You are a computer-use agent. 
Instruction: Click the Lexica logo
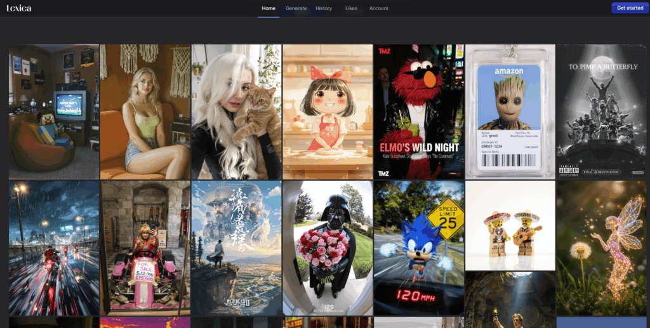pos(18,8)
